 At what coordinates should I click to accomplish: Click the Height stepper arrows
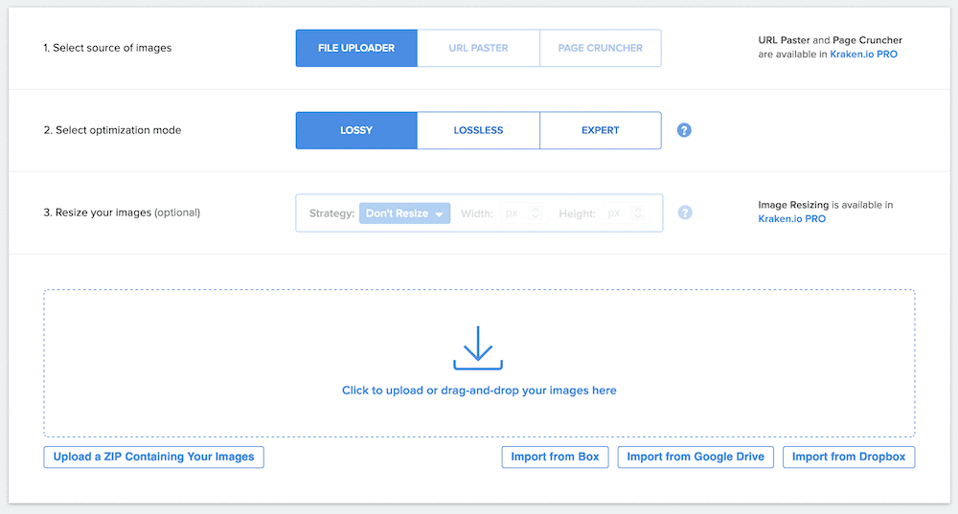[639, 213]
